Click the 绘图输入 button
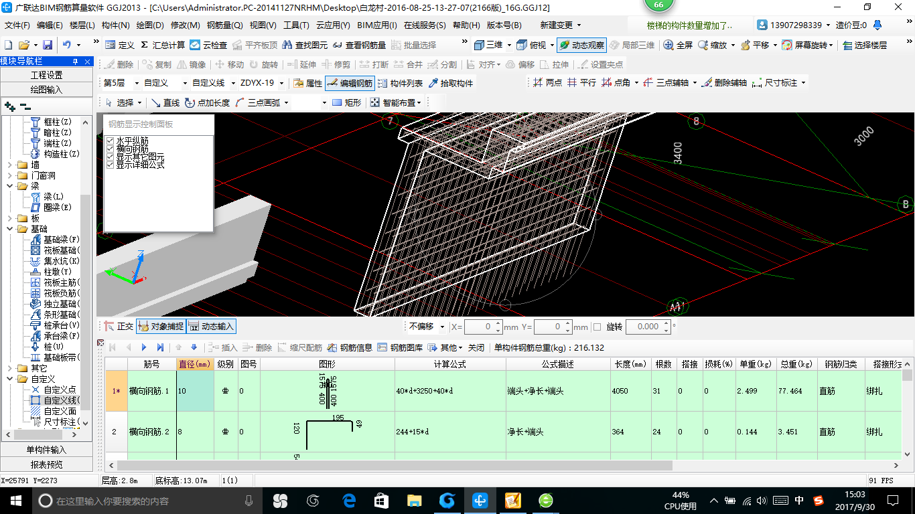 point(47,90)
